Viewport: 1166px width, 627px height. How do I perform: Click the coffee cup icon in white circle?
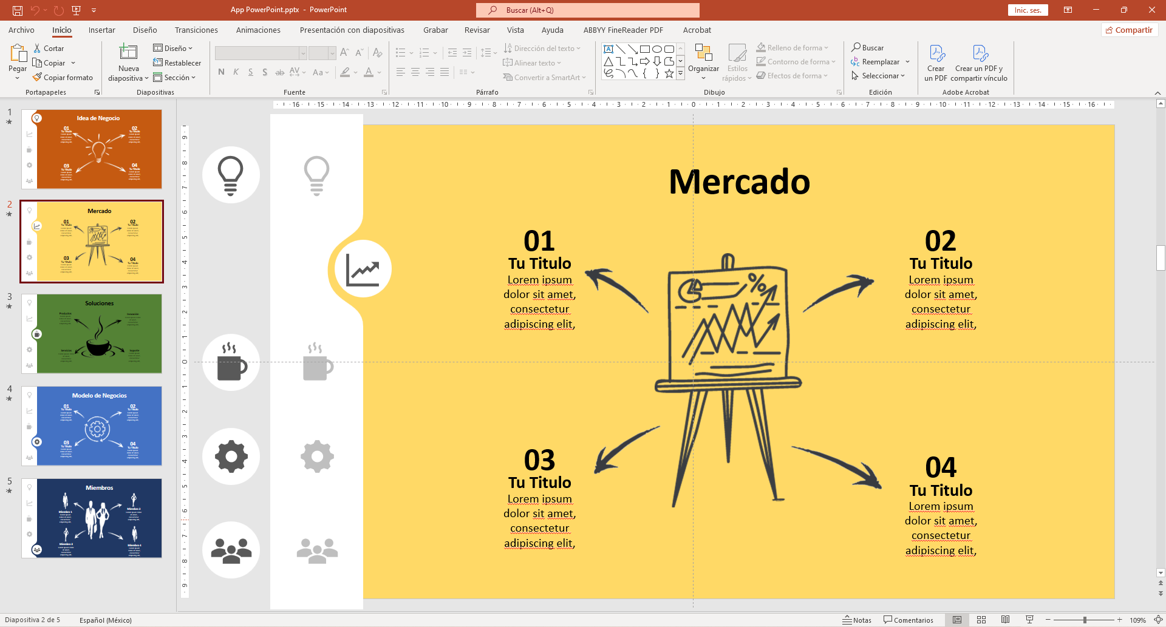(x=231, y=363)
